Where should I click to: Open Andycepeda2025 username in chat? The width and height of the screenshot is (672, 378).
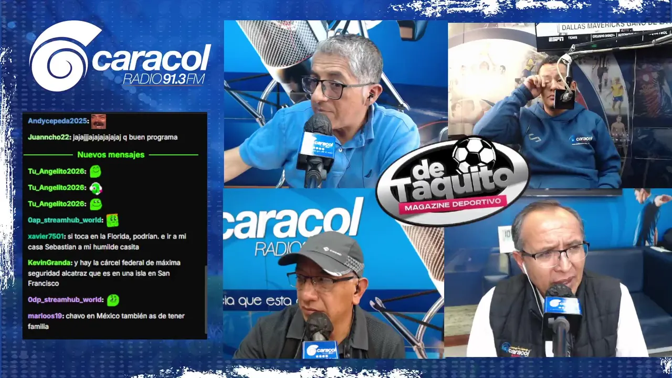[x=57, y=121]
